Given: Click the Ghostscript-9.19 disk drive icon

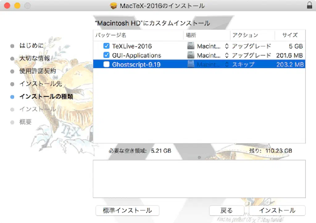Looking at the screenshot, I should pos(191,64).
